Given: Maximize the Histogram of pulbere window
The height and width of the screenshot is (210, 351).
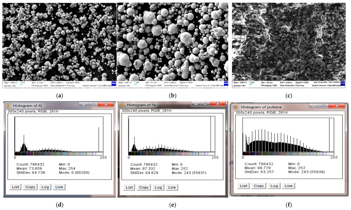Looking at the screenshot, I should click(324, 106).
